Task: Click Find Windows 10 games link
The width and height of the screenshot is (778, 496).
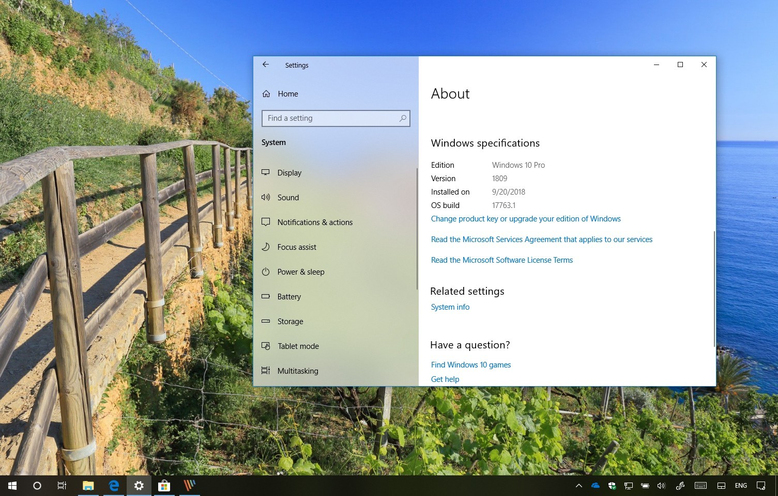Action: pyautogui.click(x=471, y=365)
